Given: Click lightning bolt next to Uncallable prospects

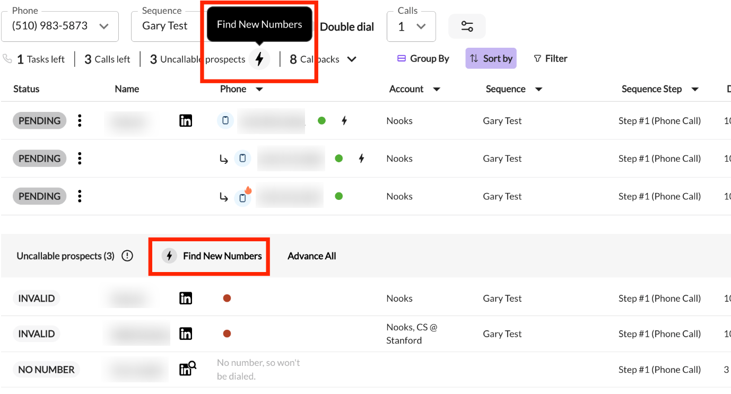Looking at the screenshot, I should pyautogui.click(x=259, y=59).
